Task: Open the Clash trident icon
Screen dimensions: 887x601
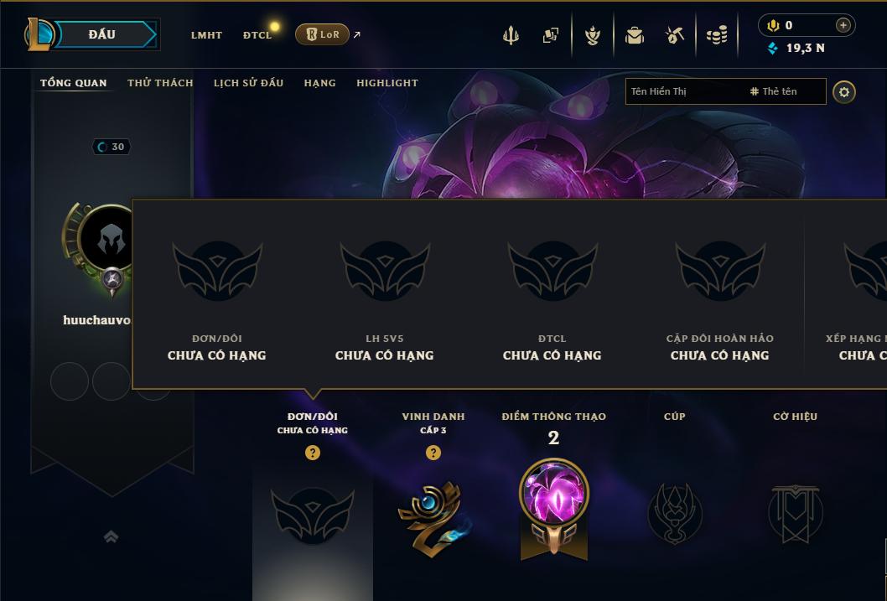Action: click(511, 35)
